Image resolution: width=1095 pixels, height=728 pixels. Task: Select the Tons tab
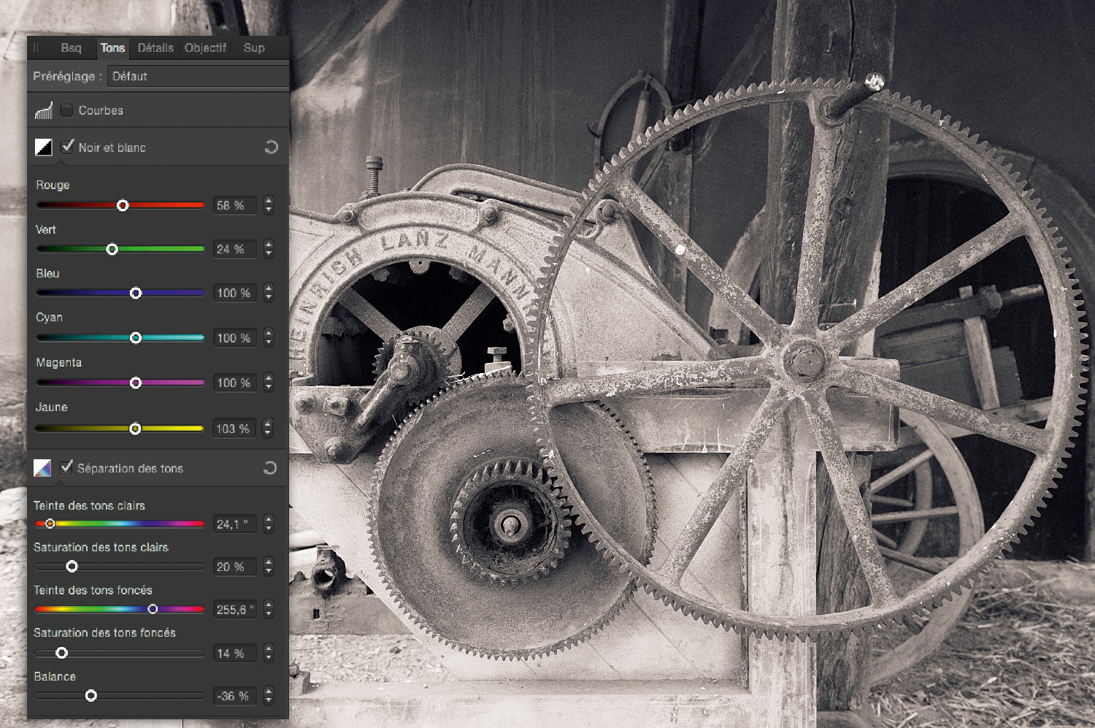[112, 47]
